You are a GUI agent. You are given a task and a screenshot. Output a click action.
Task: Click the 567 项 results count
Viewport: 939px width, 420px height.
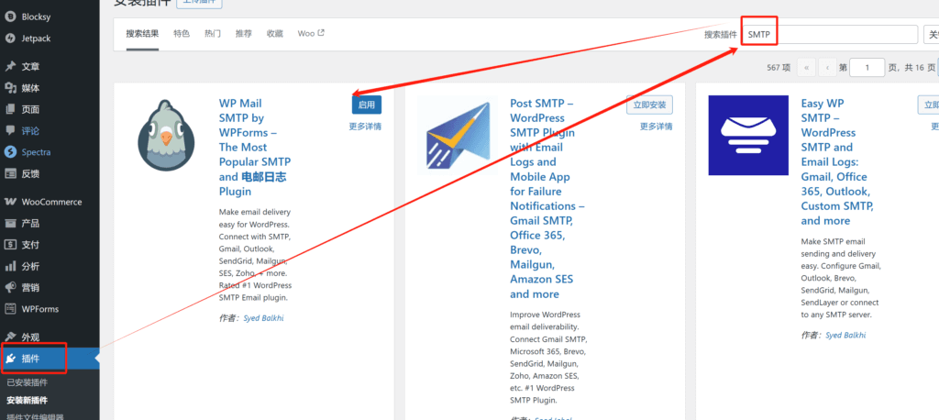[779, 68]
